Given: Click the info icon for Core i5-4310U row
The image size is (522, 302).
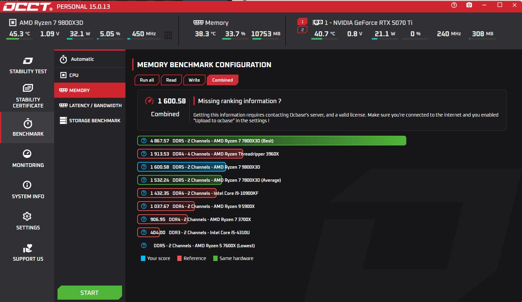Looking at the screenshot, I should (x=144, y=232).
